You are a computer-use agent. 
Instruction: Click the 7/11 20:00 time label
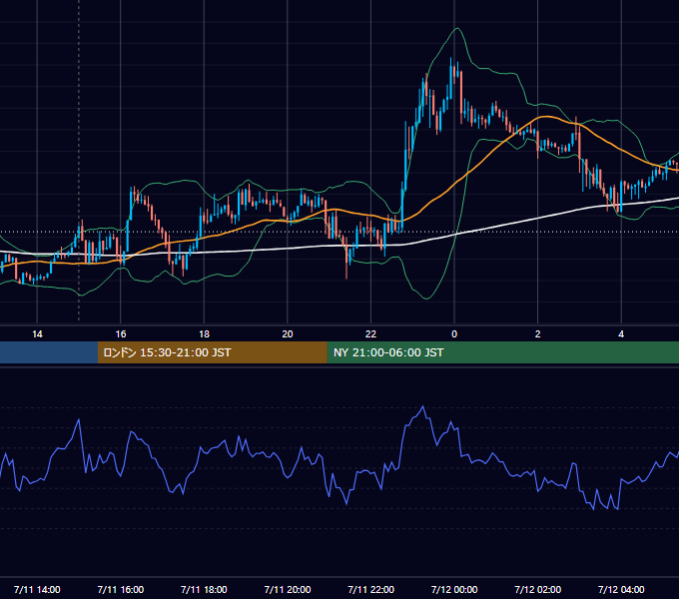[288, 589]
